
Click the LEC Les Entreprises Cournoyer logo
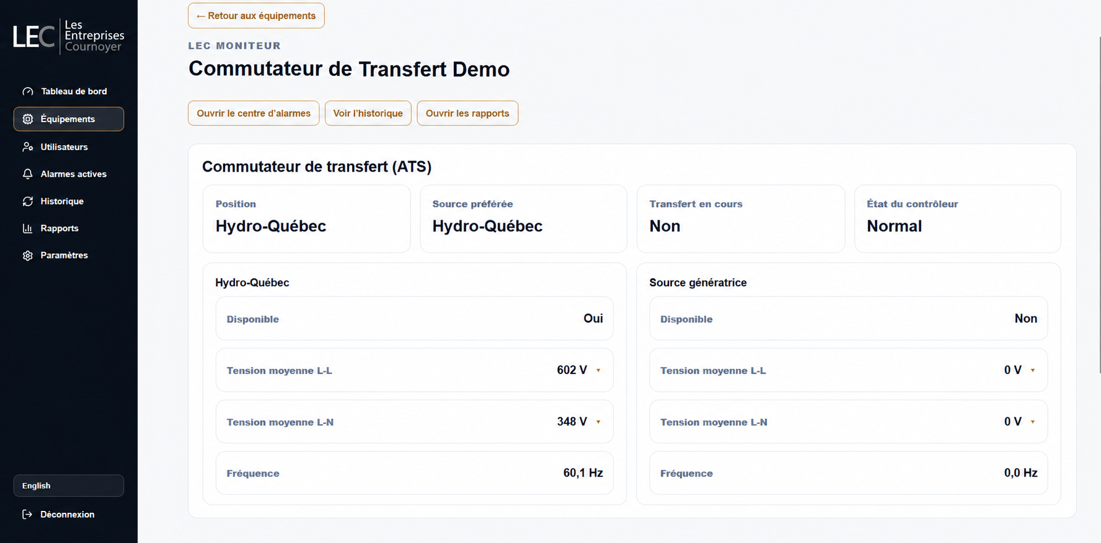point(68,36)
